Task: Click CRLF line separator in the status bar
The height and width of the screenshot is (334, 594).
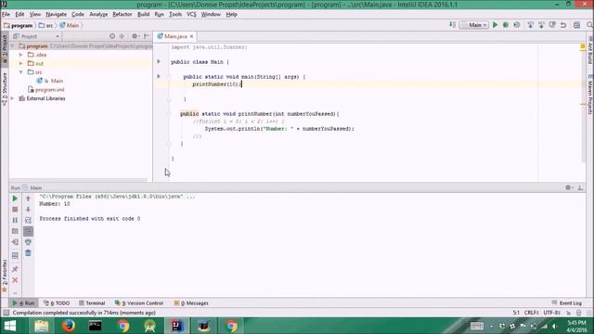Action: [531, 313]
